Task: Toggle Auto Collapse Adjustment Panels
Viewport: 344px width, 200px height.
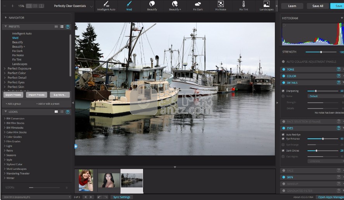Action: pos(283,62)
